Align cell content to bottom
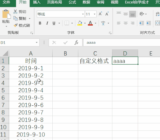 [132, 14]
